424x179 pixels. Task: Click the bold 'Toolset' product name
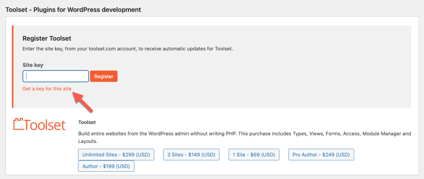pyautogui.click(x=87, y=122)
